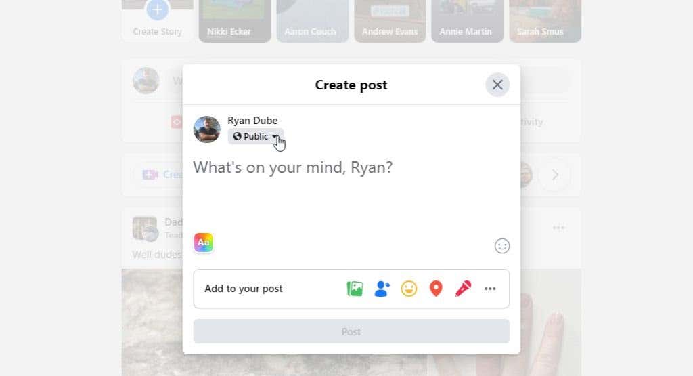Click the Create Story plus button
This screenshot has height=376, width=693.
157,9
